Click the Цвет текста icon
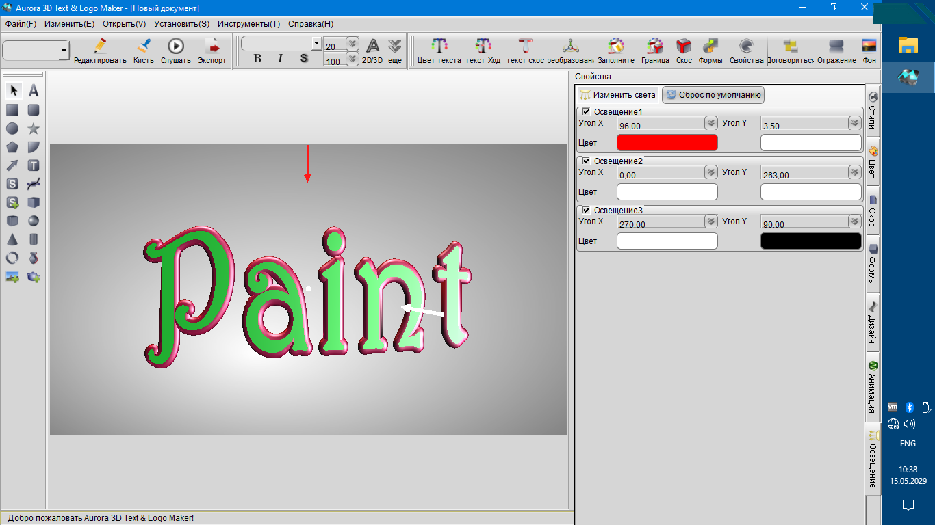This screenshot has height=525, width=935. [x=439, y=46]
